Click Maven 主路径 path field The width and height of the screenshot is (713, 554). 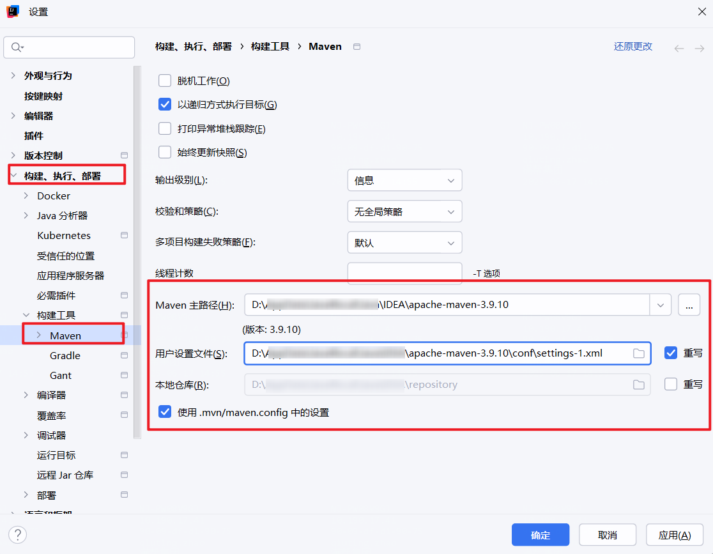tap(447, 305)
